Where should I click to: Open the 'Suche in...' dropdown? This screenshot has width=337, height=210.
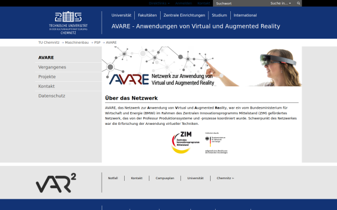[x=280, y=3]
